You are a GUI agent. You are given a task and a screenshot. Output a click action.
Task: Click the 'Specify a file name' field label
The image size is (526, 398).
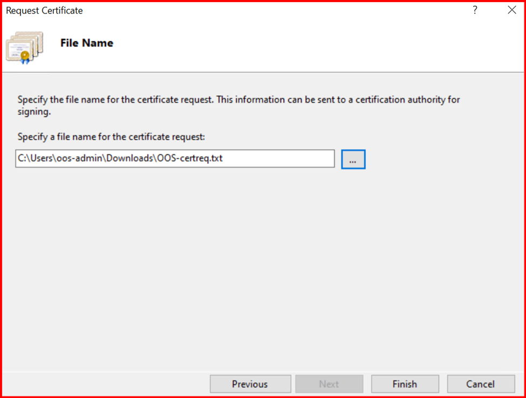(111, 137)
